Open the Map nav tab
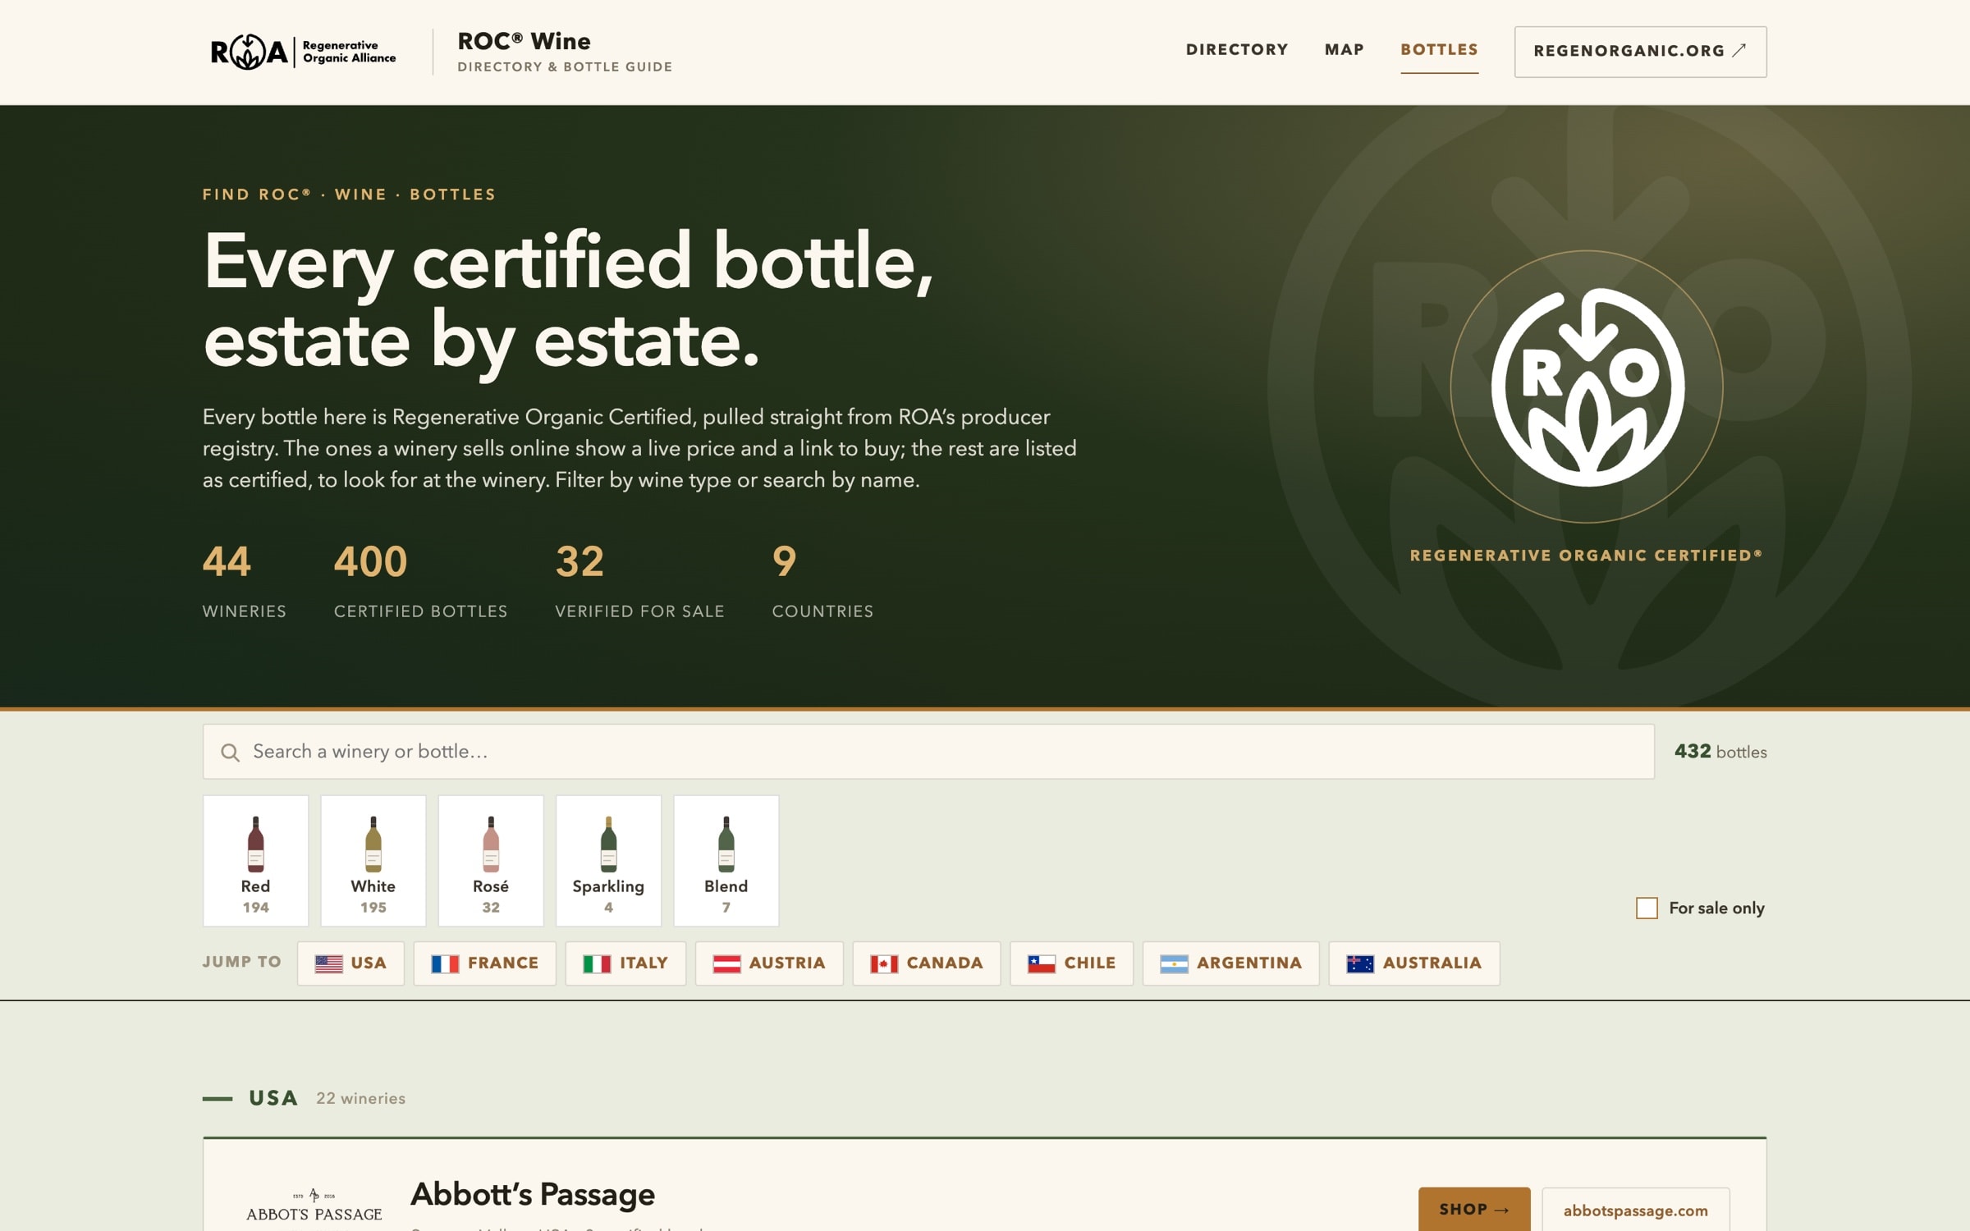 (1344, 49)
